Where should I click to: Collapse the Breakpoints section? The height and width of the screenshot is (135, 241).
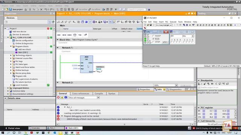point(199,80)
